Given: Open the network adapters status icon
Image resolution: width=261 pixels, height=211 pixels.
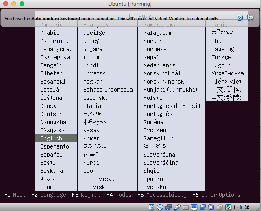Looking at the screenshot, I should click(x=169, y=207).
